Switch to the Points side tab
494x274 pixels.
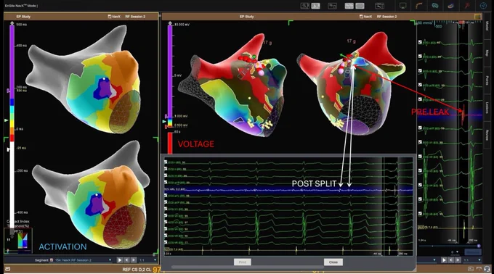487,80
